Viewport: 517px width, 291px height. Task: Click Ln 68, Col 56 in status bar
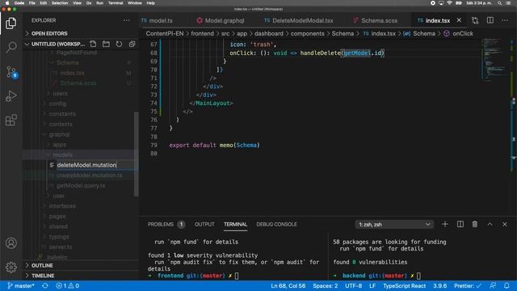tap(288, 285)
